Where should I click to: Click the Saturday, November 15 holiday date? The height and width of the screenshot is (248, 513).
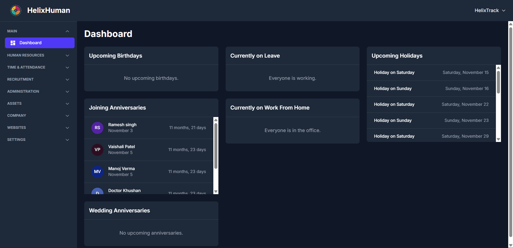click(465, 73)
